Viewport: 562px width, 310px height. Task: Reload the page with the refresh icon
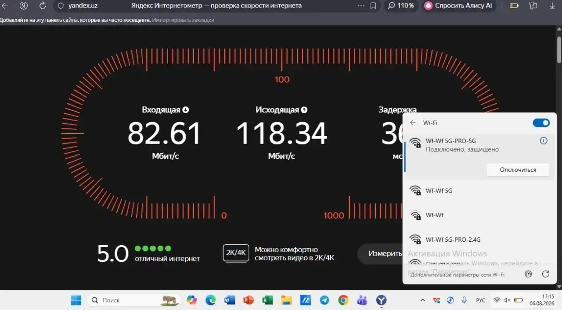(x=43, y=6)
